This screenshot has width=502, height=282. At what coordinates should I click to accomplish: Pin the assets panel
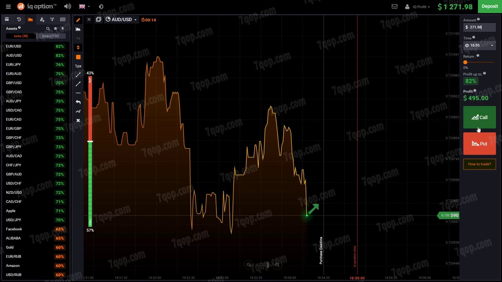coord(62,29)
